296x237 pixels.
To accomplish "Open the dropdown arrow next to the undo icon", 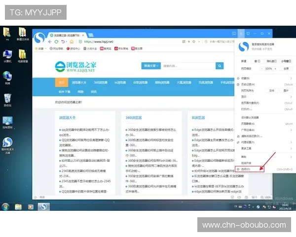I will coord(67,42).
